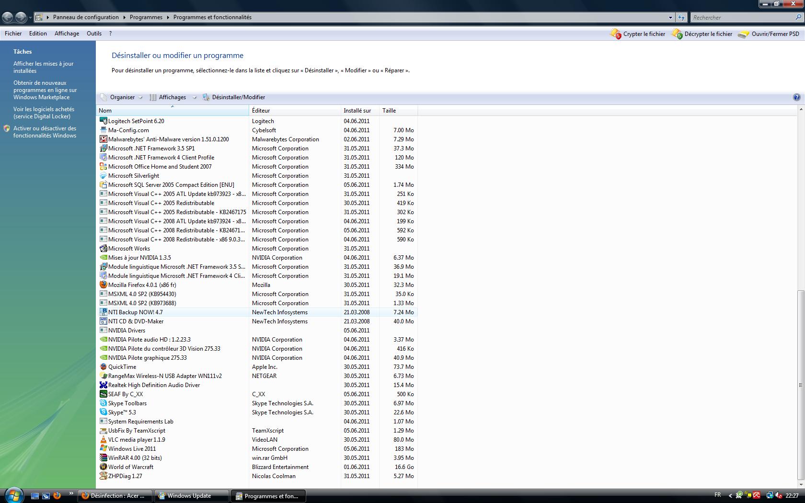Viewport: 805px width, 503px height.
Task: Click the FR language indicator in taskbar
Action: tap(717, 495)
